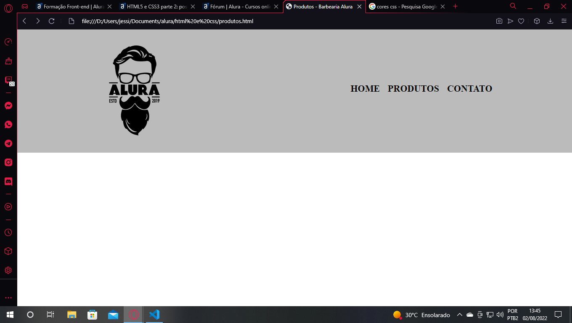Viewport: 572px width, 323px height.
Task: Close the Produtos - Barbearia Alura tab
Action: tap(359, 7)
